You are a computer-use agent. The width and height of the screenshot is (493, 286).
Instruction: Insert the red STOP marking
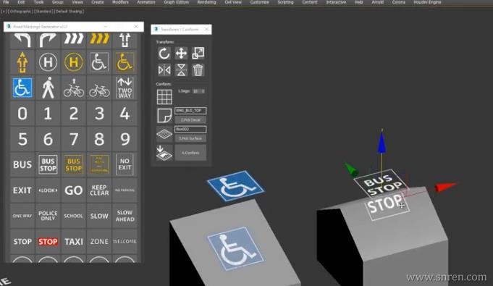click(x=48, y=242)
